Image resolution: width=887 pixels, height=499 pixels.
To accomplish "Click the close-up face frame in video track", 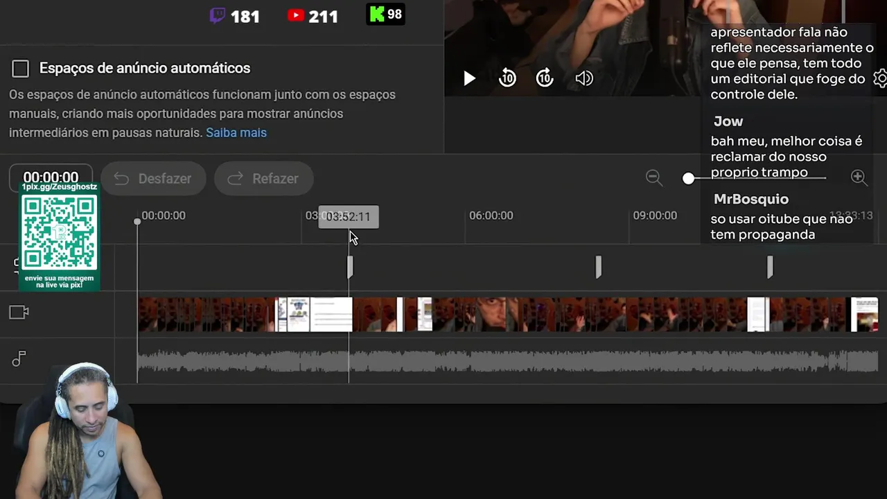I will coord(493,315).
